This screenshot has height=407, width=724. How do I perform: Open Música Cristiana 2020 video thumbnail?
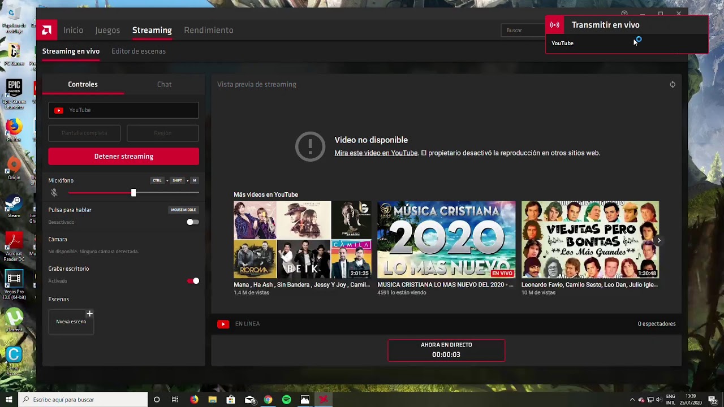tap(446, 240)
